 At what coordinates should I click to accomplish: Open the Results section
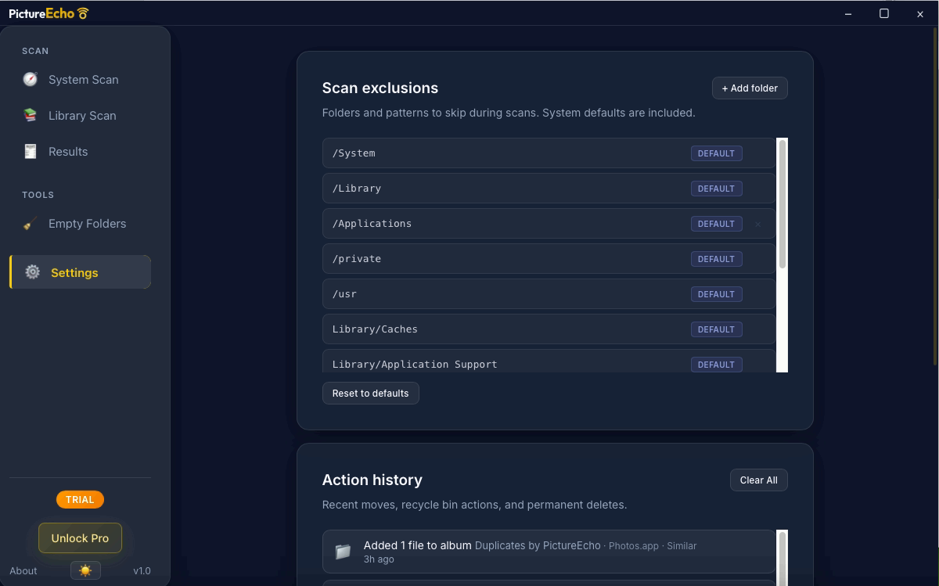click(68, 152)
